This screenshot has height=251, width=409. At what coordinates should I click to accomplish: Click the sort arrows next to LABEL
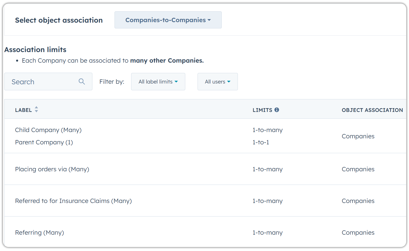pos(36,109)
